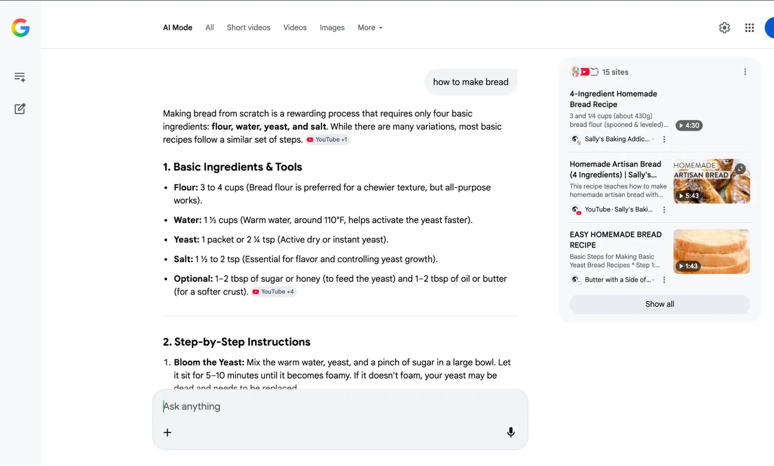Click the plus icon in the Ask anything box
Screen dimensions: 774x466
coord(167,432)
